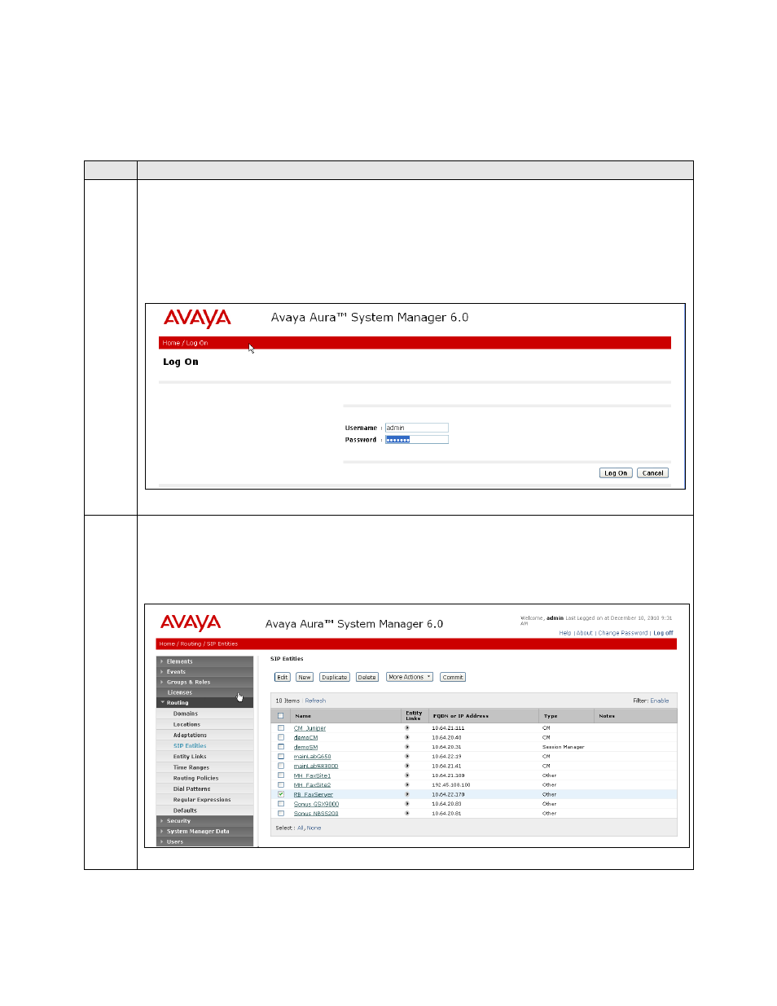Click the Username input field
The image size is (777, 1006).
[x=417, y=428]
